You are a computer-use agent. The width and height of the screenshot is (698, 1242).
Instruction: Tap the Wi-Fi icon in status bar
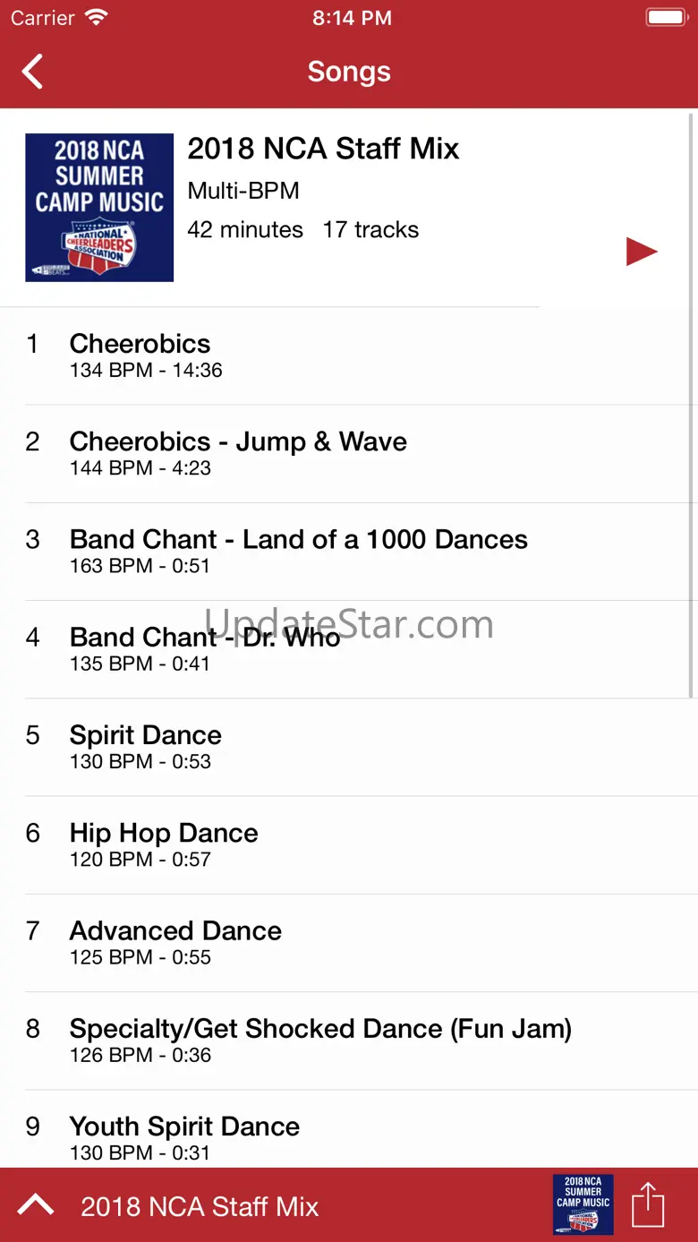tap(95, 18)
